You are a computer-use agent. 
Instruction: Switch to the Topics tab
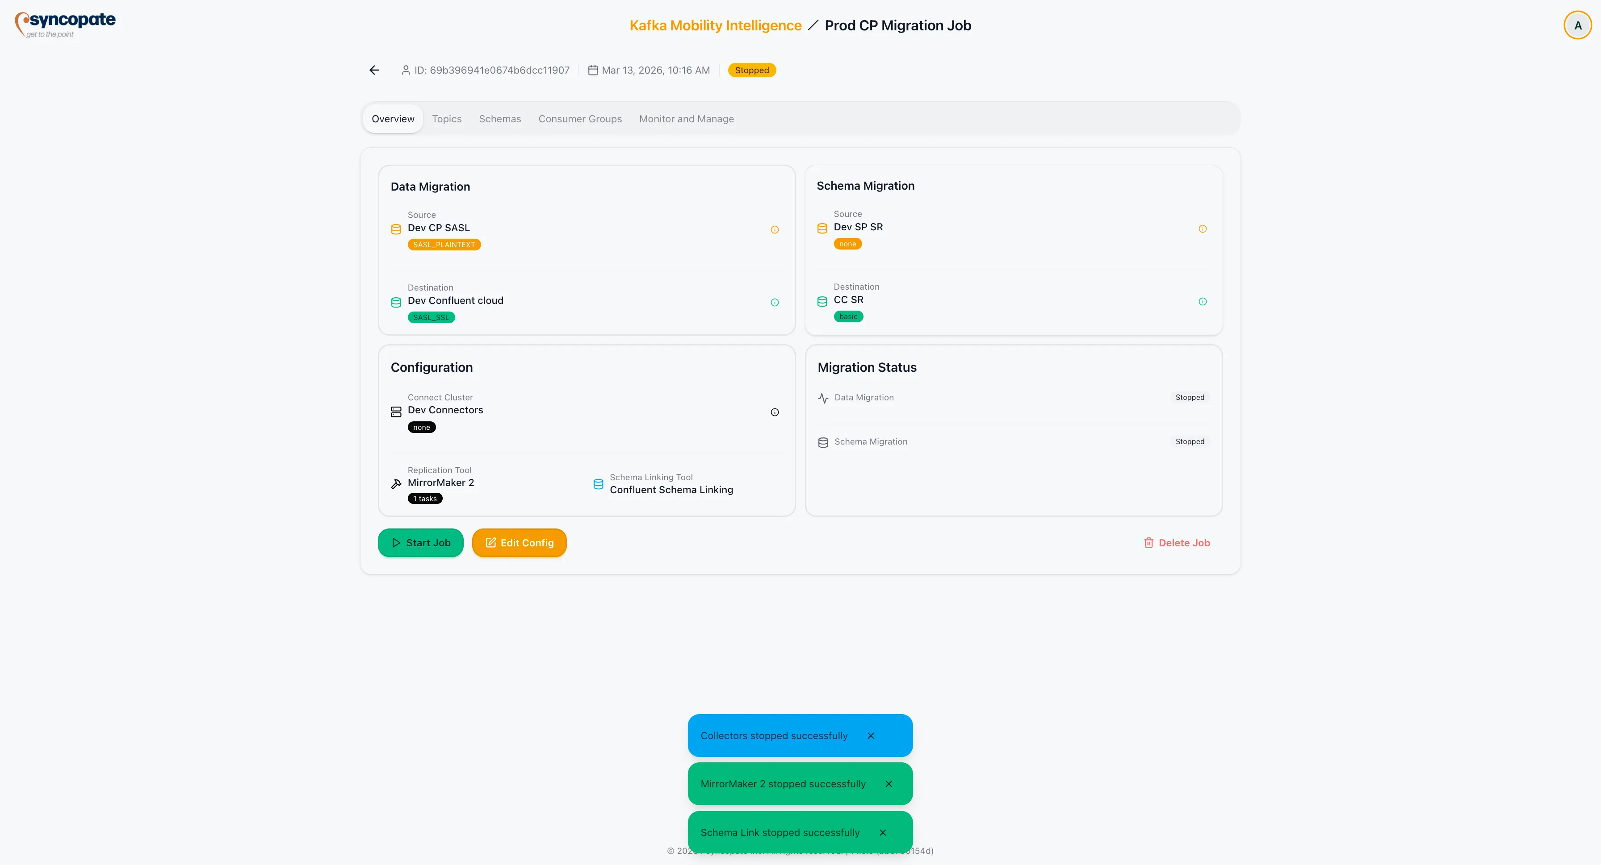point(446,119)
